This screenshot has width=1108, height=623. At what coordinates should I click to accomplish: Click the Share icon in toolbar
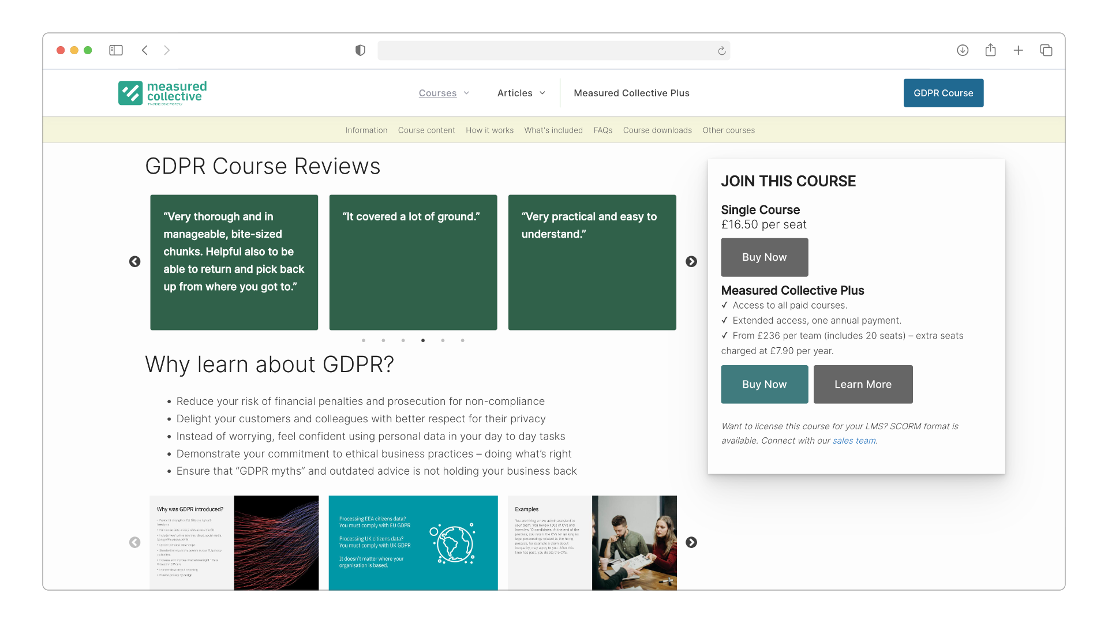coord(990,50)
